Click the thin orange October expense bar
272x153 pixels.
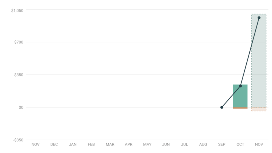pos(240,108)
